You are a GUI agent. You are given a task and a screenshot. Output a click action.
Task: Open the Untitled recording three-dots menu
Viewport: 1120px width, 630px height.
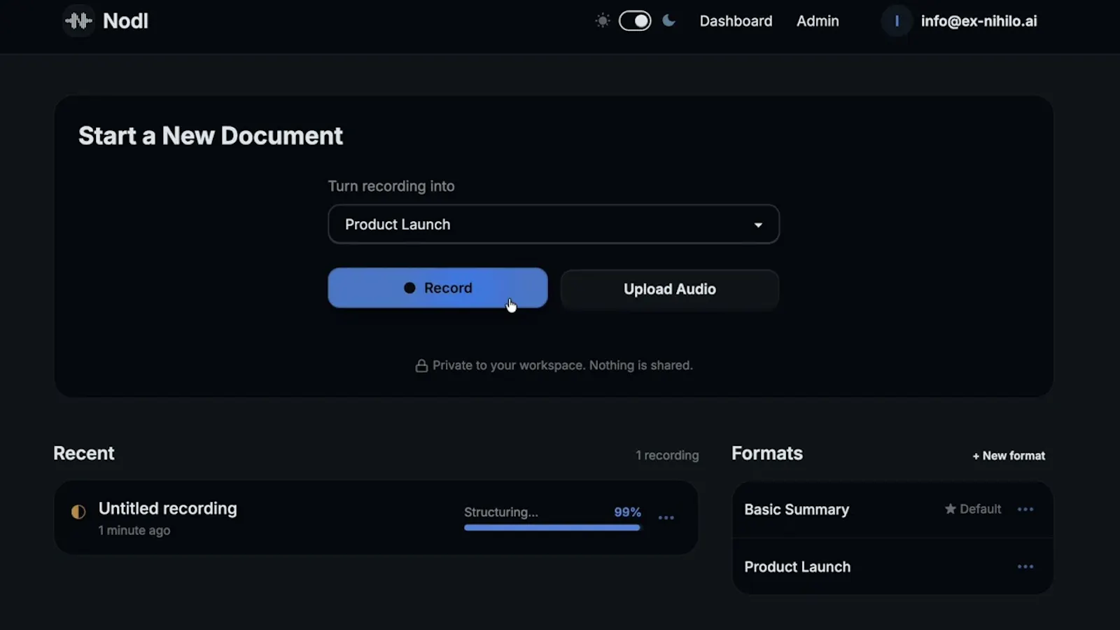pos(666,518)
